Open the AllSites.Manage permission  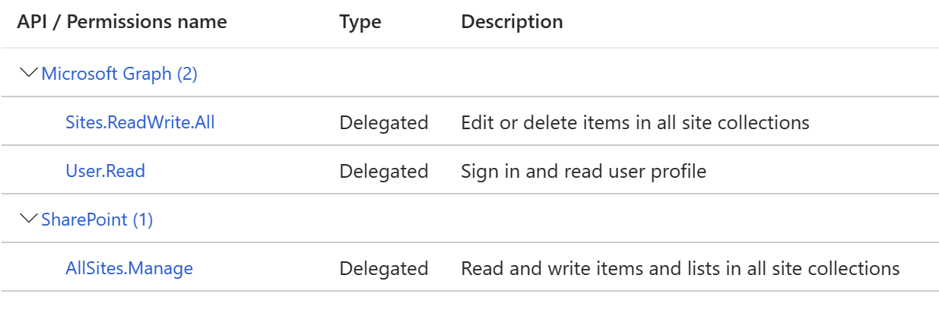[x=129, y=268]
